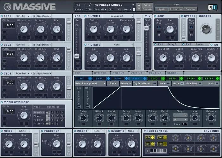Toggle the Filter 2 on/off button
The width and height of the screenshot is (222, 158).
pyautogui.click(x=86, y=45)
